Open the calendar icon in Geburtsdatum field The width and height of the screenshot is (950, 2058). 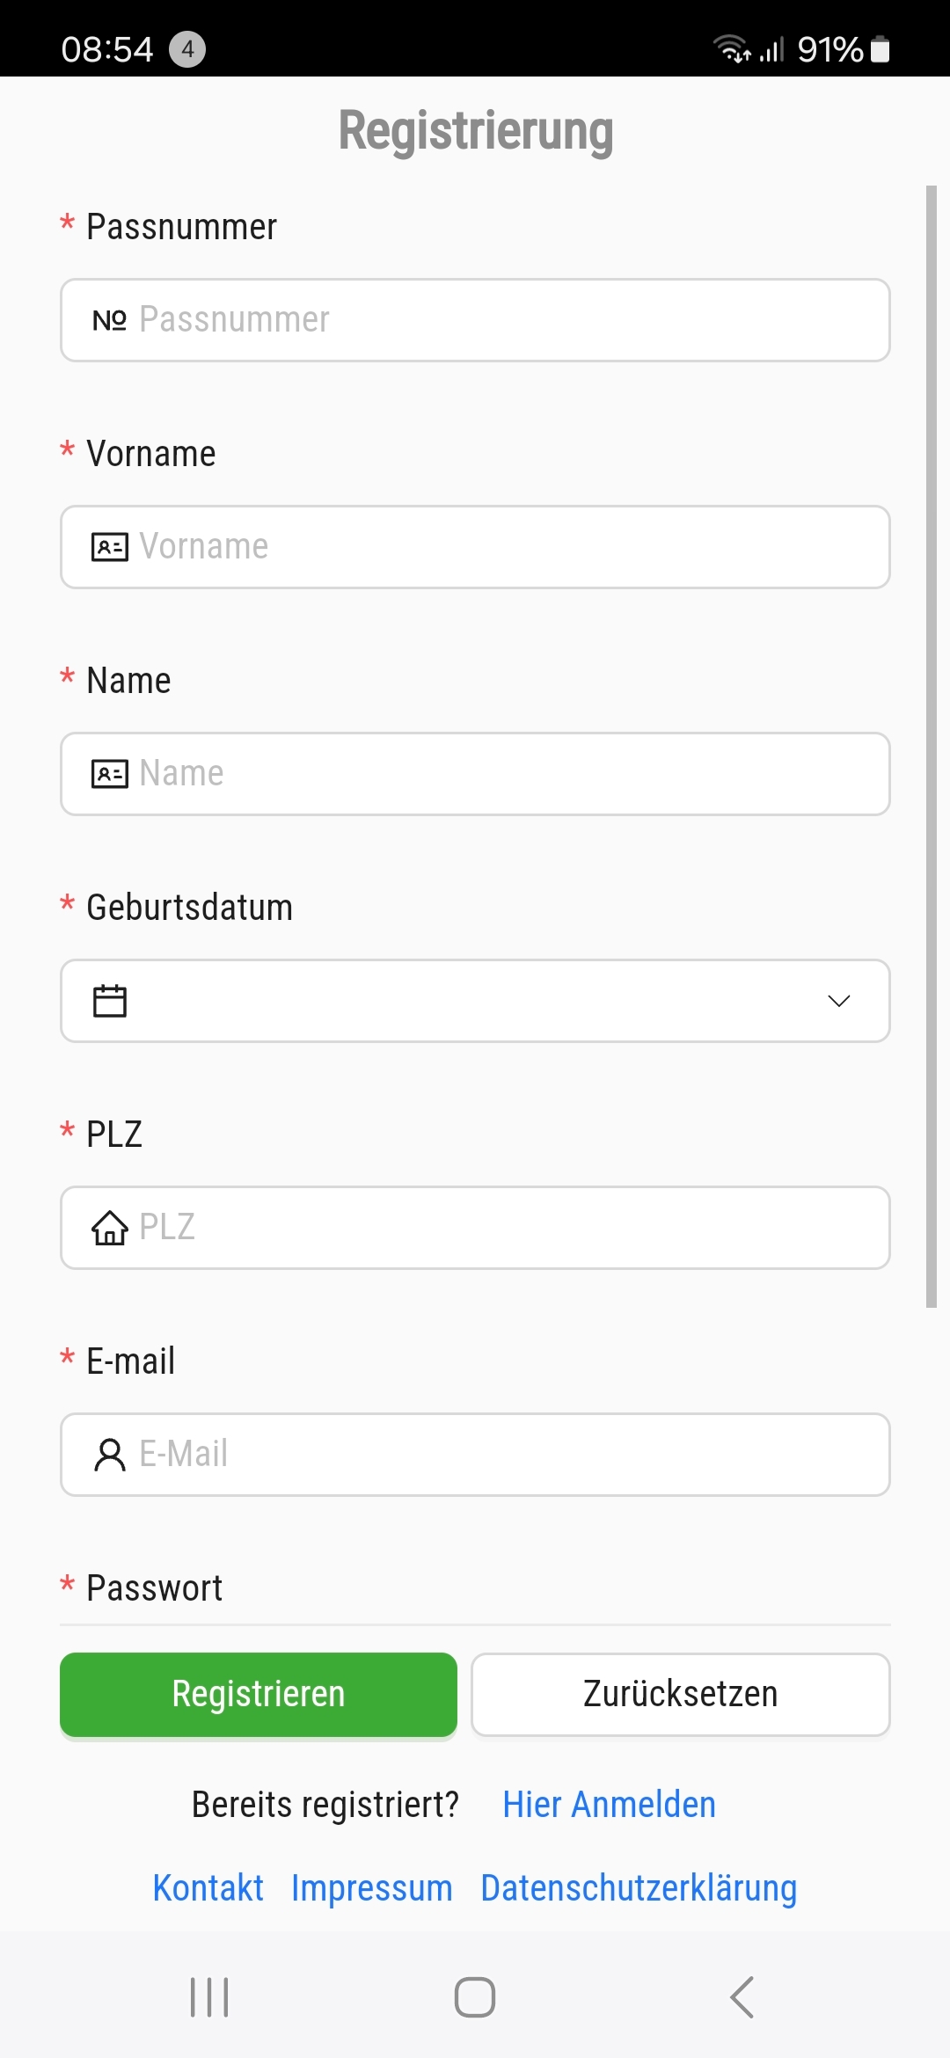point(110,1001)
